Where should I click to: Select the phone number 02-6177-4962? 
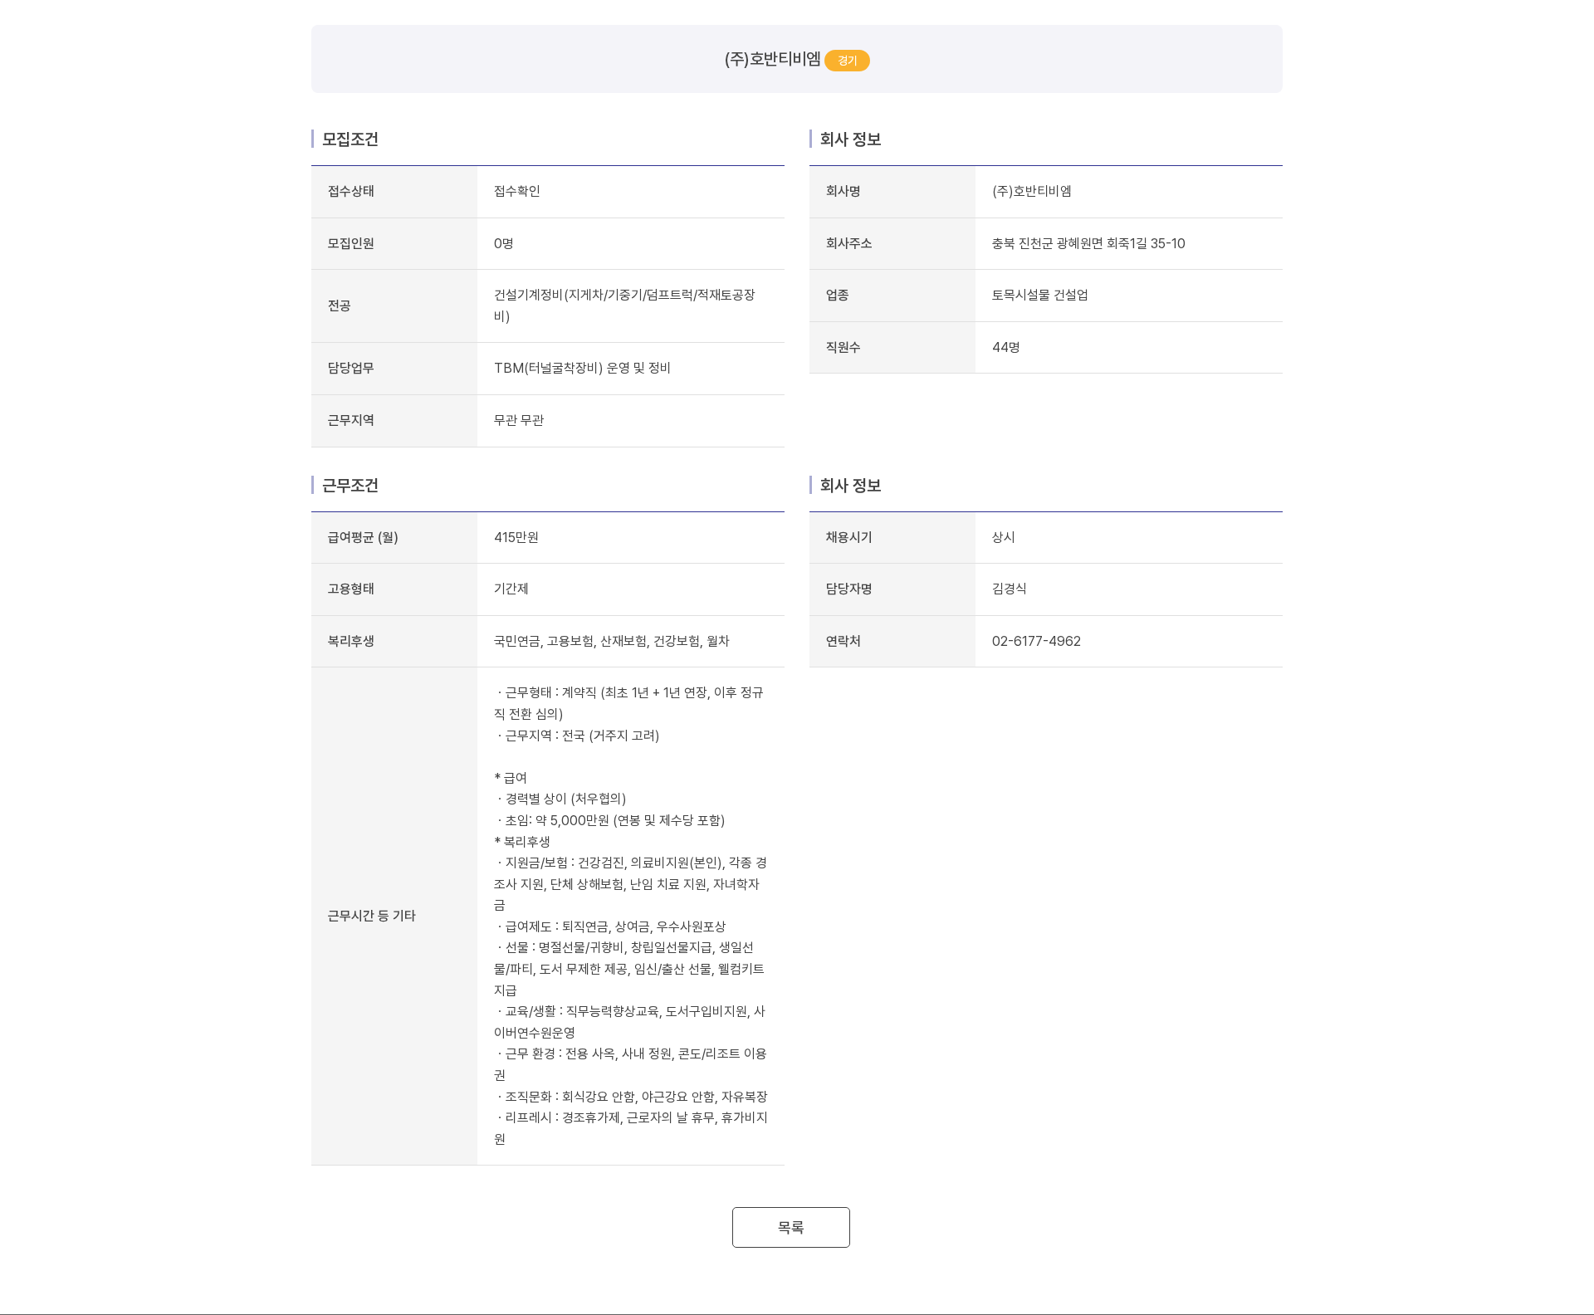(1037, 642)
